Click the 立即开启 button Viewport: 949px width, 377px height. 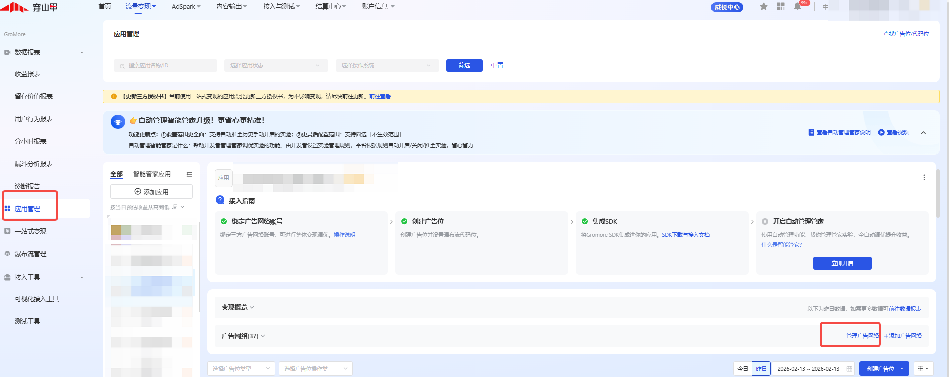click(842, 263)
